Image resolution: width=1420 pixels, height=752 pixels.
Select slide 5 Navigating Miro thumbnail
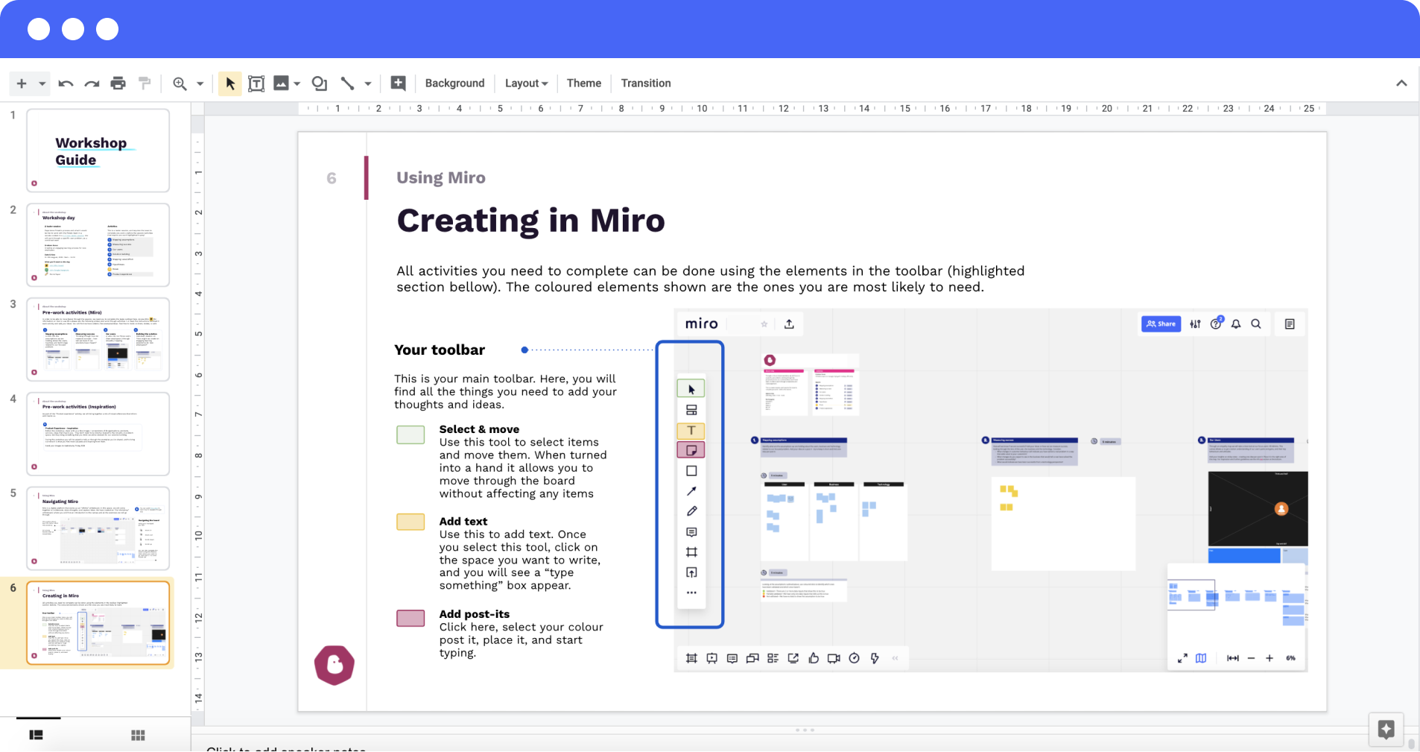point(98,528)
